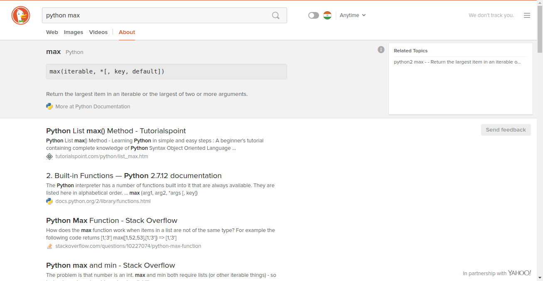
Task: Click the tutorialspoint.com/python/list_max.htm URL
Action: (x=102, y=156)
